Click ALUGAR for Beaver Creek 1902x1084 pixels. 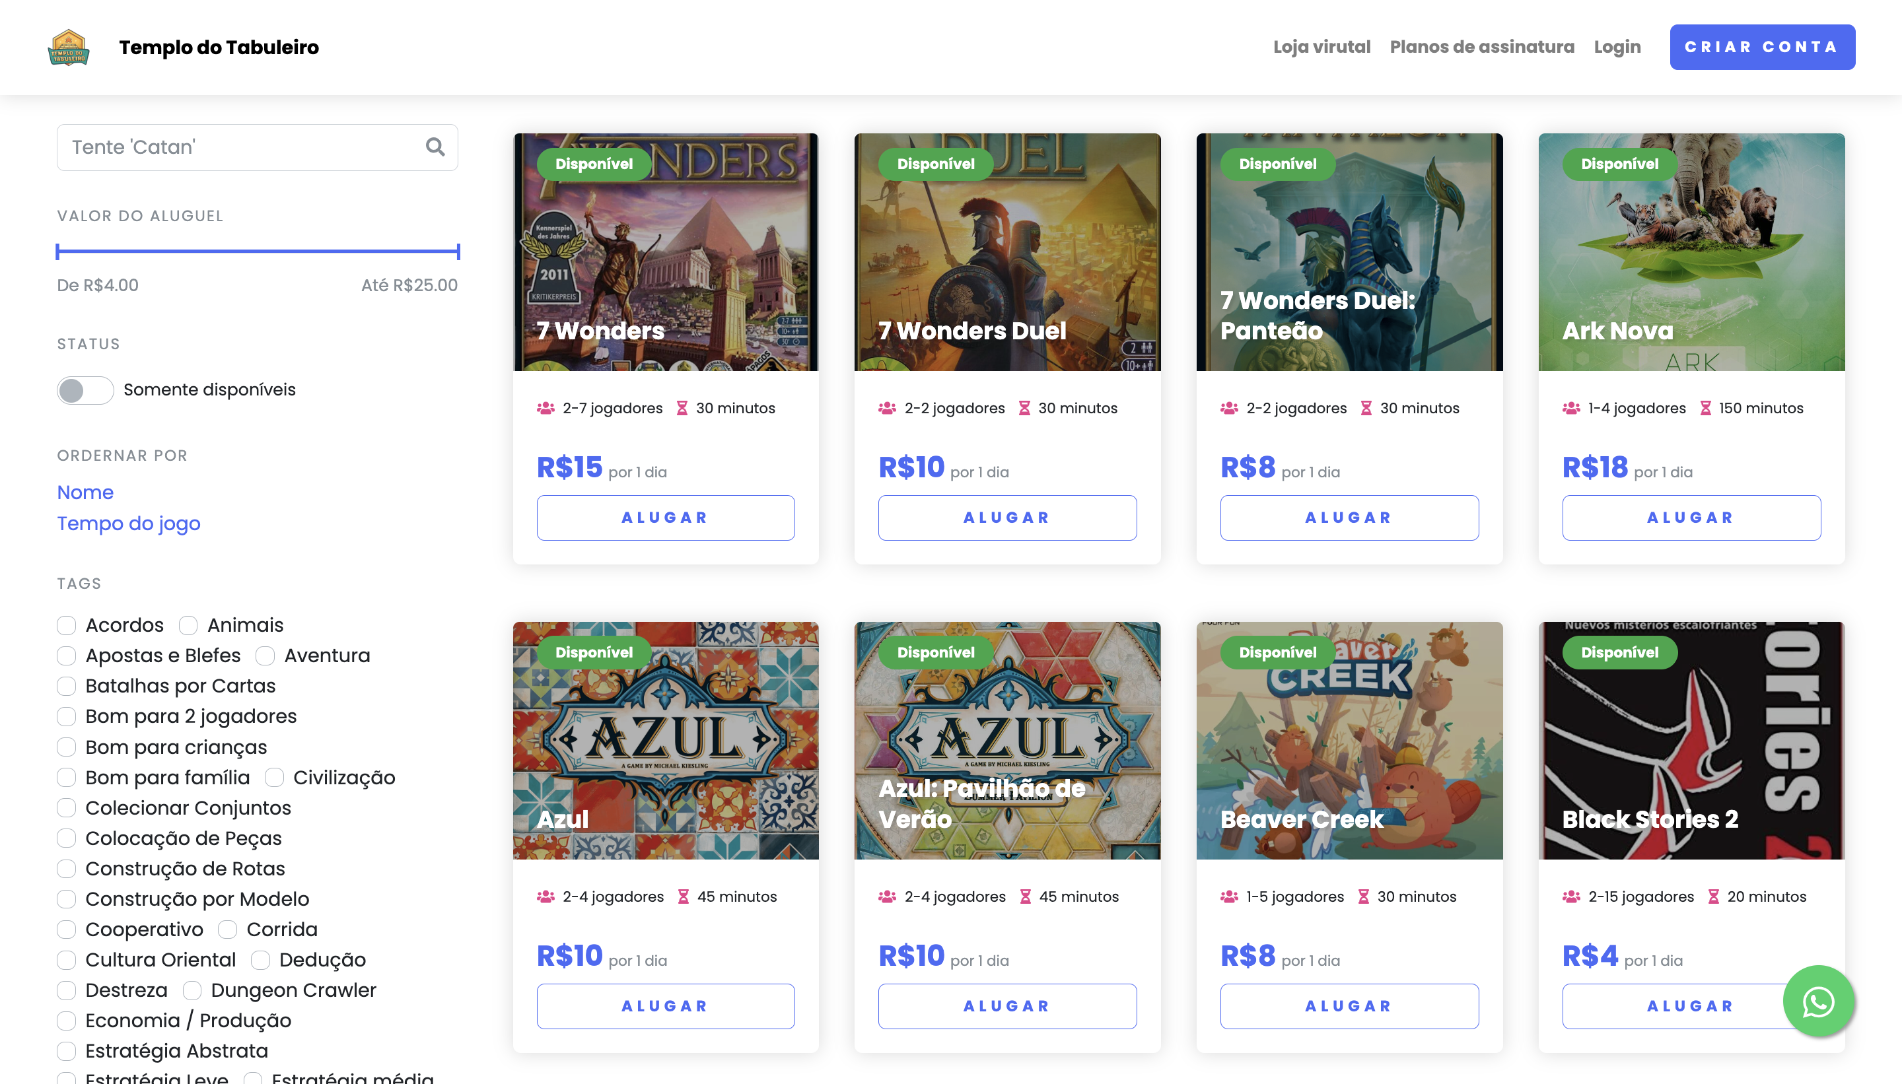1349,1006
